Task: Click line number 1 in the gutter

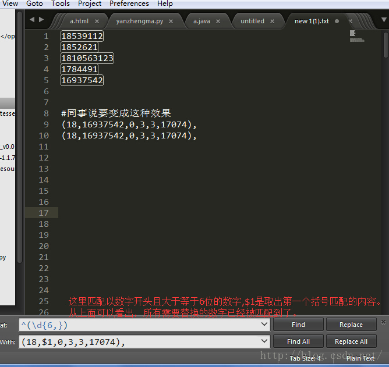Action: click(x=46, y=36)
